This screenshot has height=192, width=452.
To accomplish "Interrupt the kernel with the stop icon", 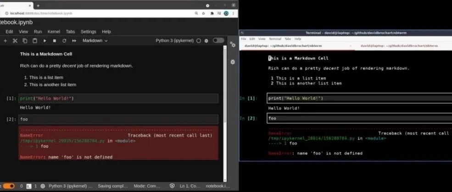I will [x=55, y=41].
